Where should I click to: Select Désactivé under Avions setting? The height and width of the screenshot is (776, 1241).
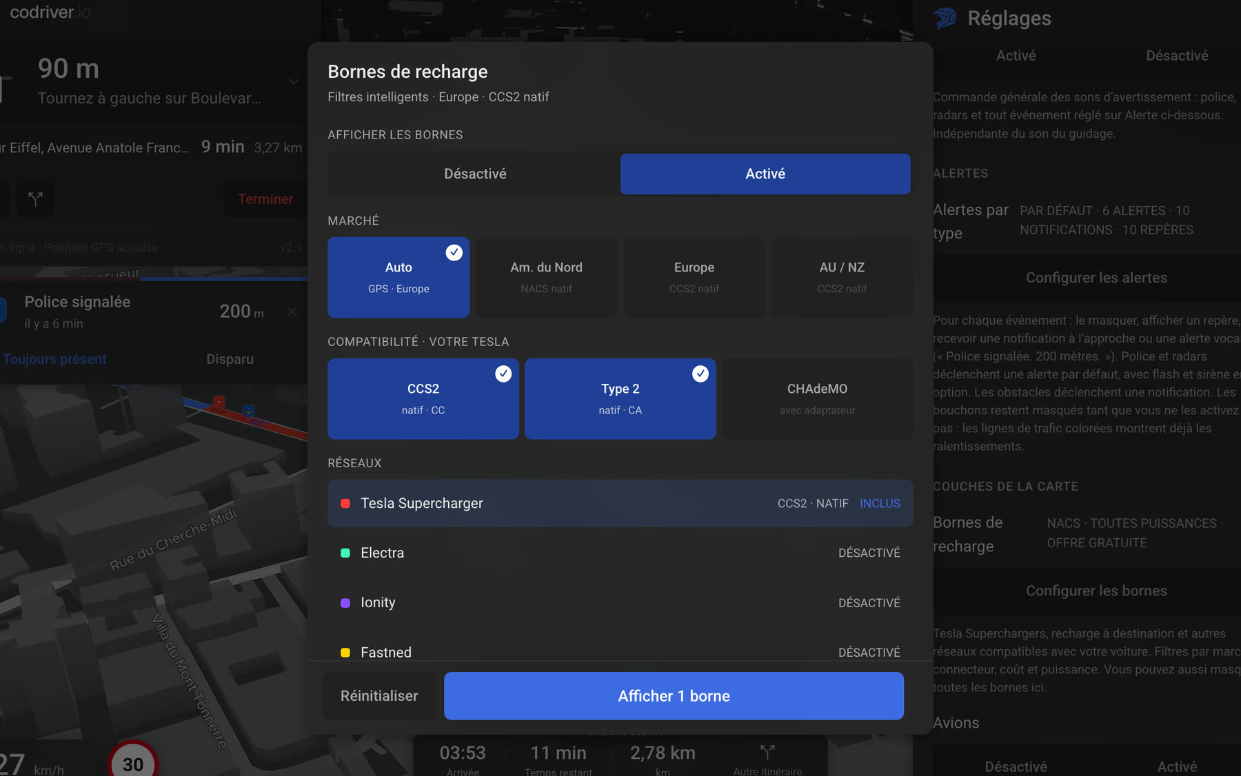click(1016, 766)
